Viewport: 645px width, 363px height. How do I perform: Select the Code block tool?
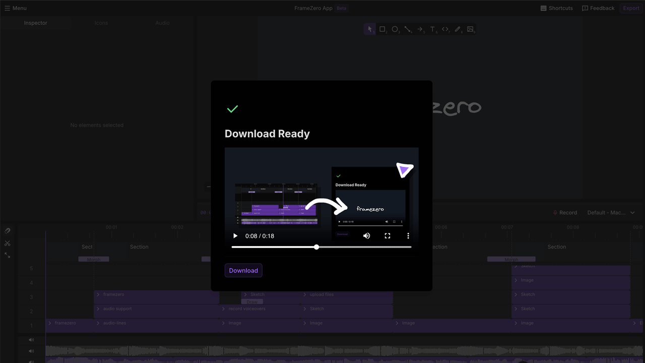pos(445,29)
